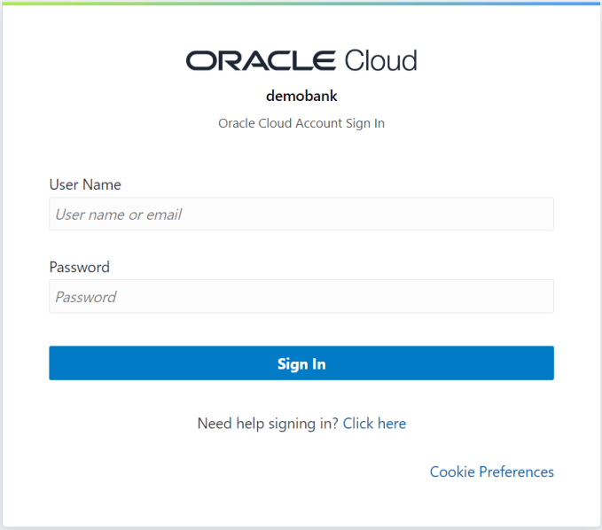The image size is (602, 530).
Task: Click the right end of the password field
Action: coord(541,297)
